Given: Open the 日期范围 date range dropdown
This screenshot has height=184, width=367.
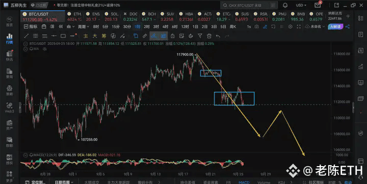Looking at the screenshot, I should click(x=64, y=182).
